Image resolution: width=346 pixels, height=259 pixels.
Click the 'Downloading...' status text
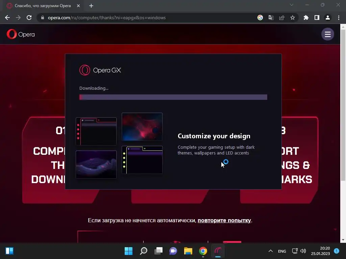(94, 88)
